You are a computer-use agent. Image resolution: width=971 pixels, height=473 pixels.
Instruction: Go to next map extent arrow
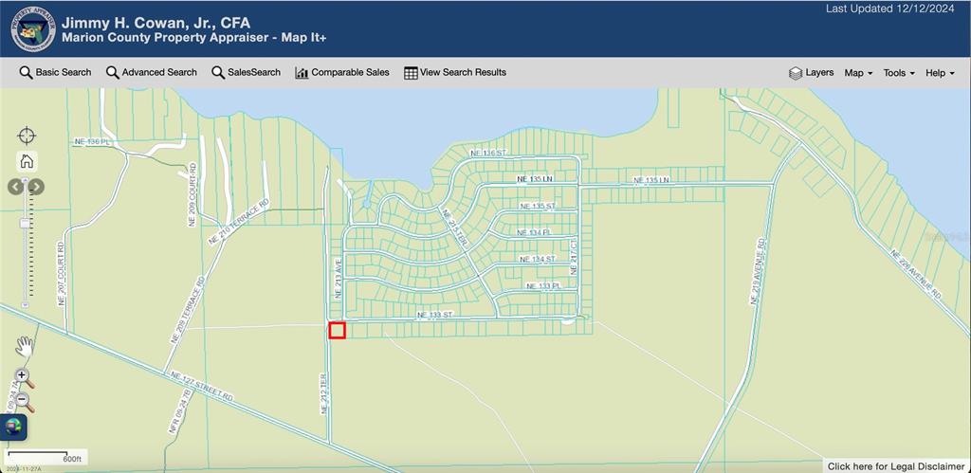pos(36,187)
